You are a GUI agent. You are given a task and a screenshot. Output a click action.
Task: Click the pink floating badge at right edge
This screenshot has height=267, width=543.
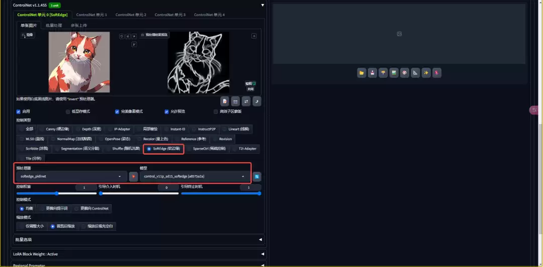533,110
